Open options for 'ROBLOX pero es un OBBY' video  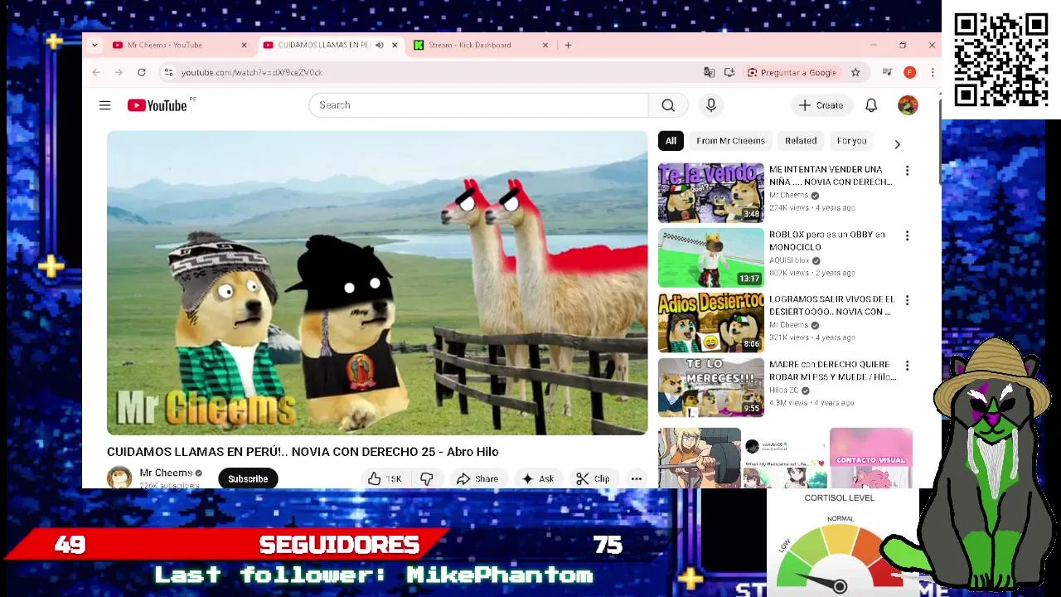pos(907,235)
